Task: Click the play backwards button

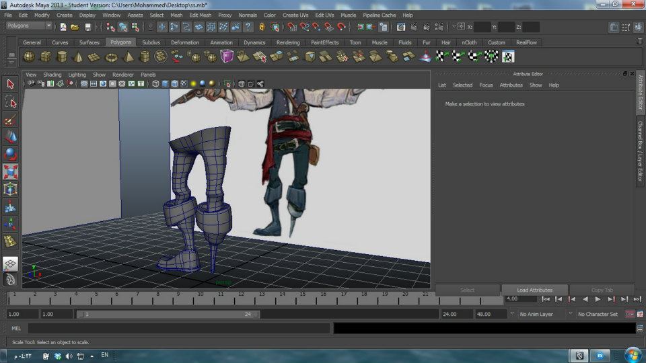Action: click(x=585, y=299)
